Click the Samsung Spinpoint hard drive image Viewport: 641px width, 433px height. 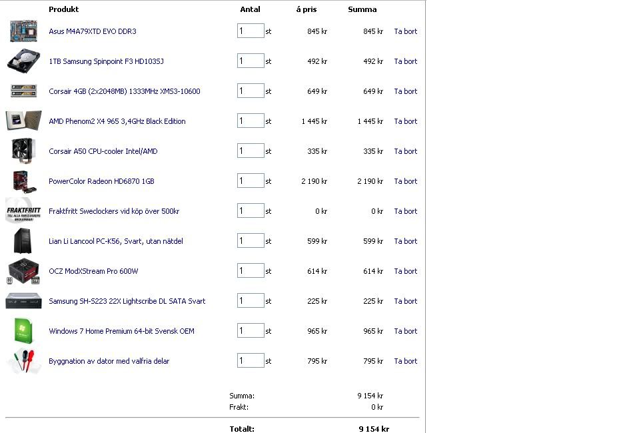pyautogui.click(x=23, y=61)
